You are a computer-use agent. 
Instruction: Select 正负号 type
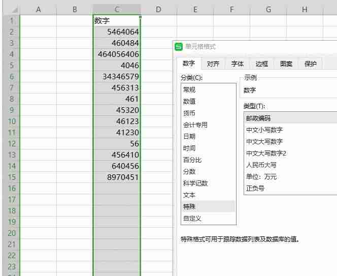point(291,189)
